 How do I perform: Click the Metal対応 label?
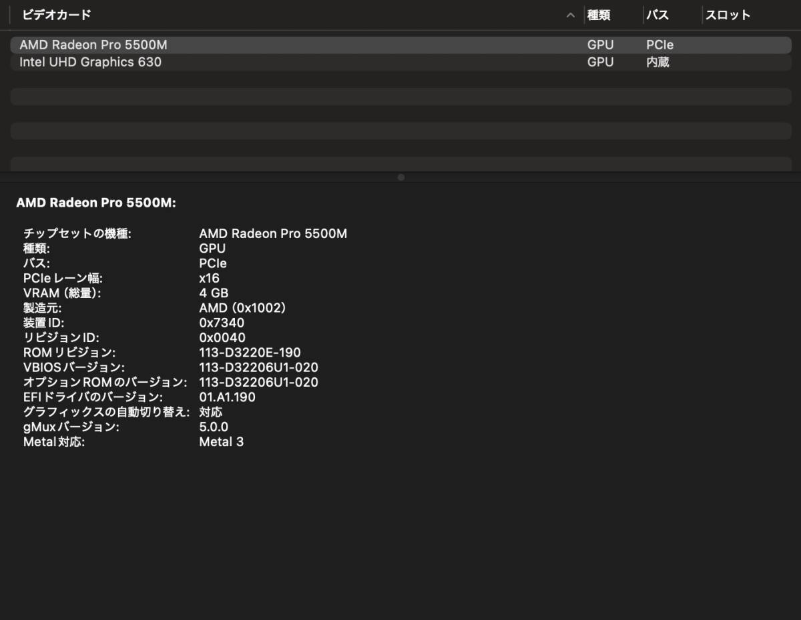54,441
